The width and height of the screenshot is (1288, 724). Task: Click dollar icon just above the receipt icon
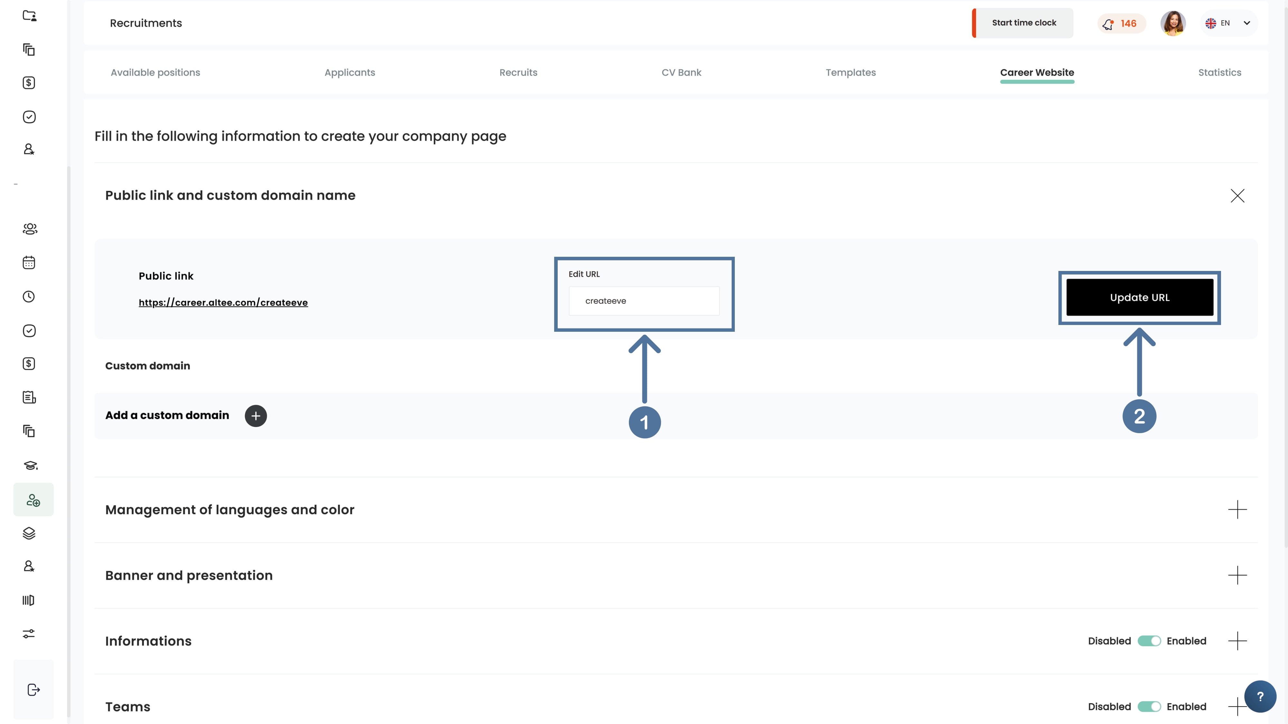[x=29, y=364]
